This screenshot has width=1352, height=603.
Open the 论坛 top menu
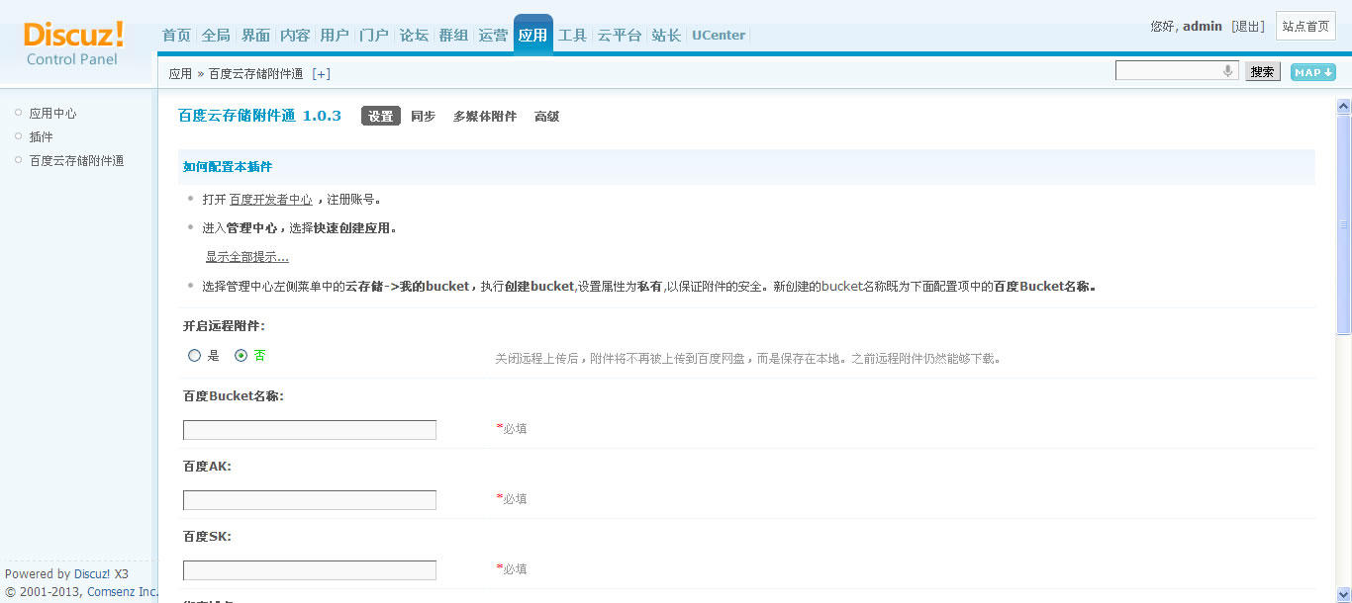tap(414, 36)
